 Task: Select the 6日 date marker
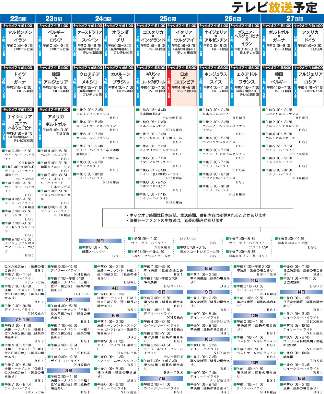162,292
